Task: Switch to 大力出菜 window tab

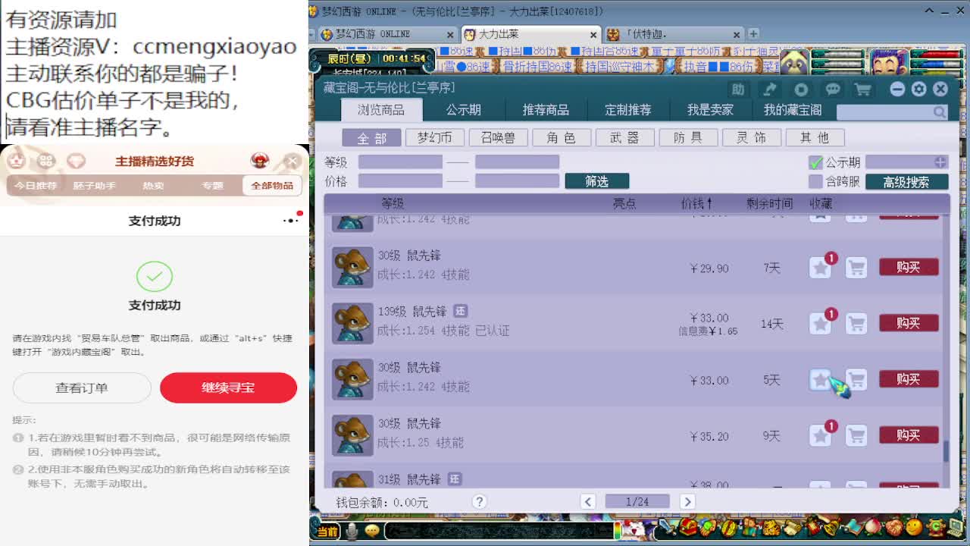Action: [532, 34]
